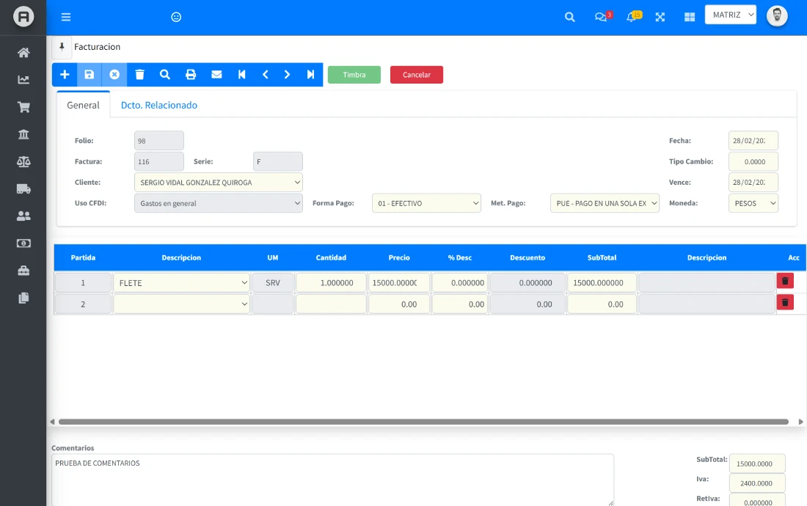Print the invoice
This screenshot has height=506, width=807.
coord(191,75)
